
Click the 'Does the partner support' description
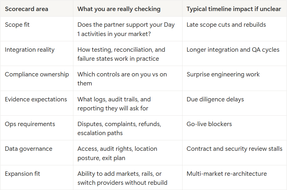(126, 29)
